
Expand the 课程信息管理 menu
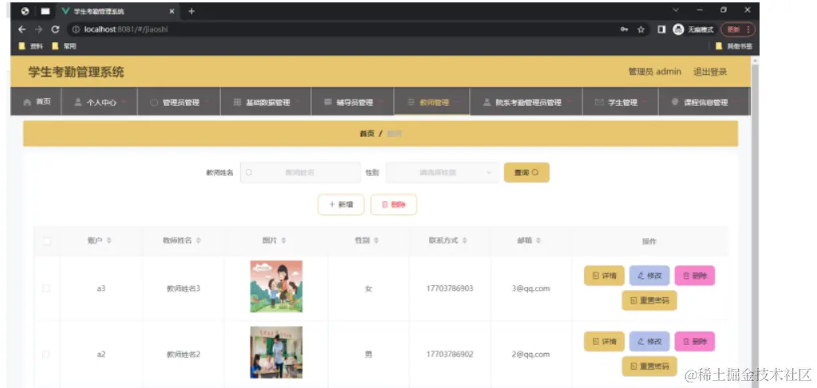click(704, 103)
